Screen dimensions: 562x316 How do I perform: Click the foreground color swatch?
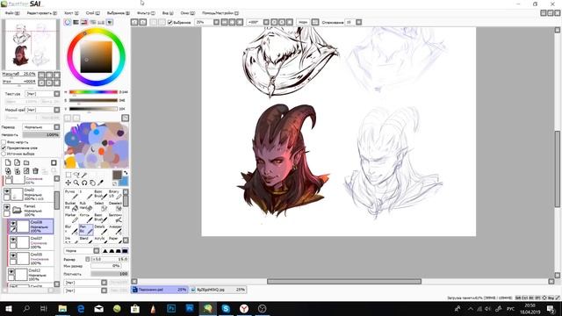(x=117, y=175)
